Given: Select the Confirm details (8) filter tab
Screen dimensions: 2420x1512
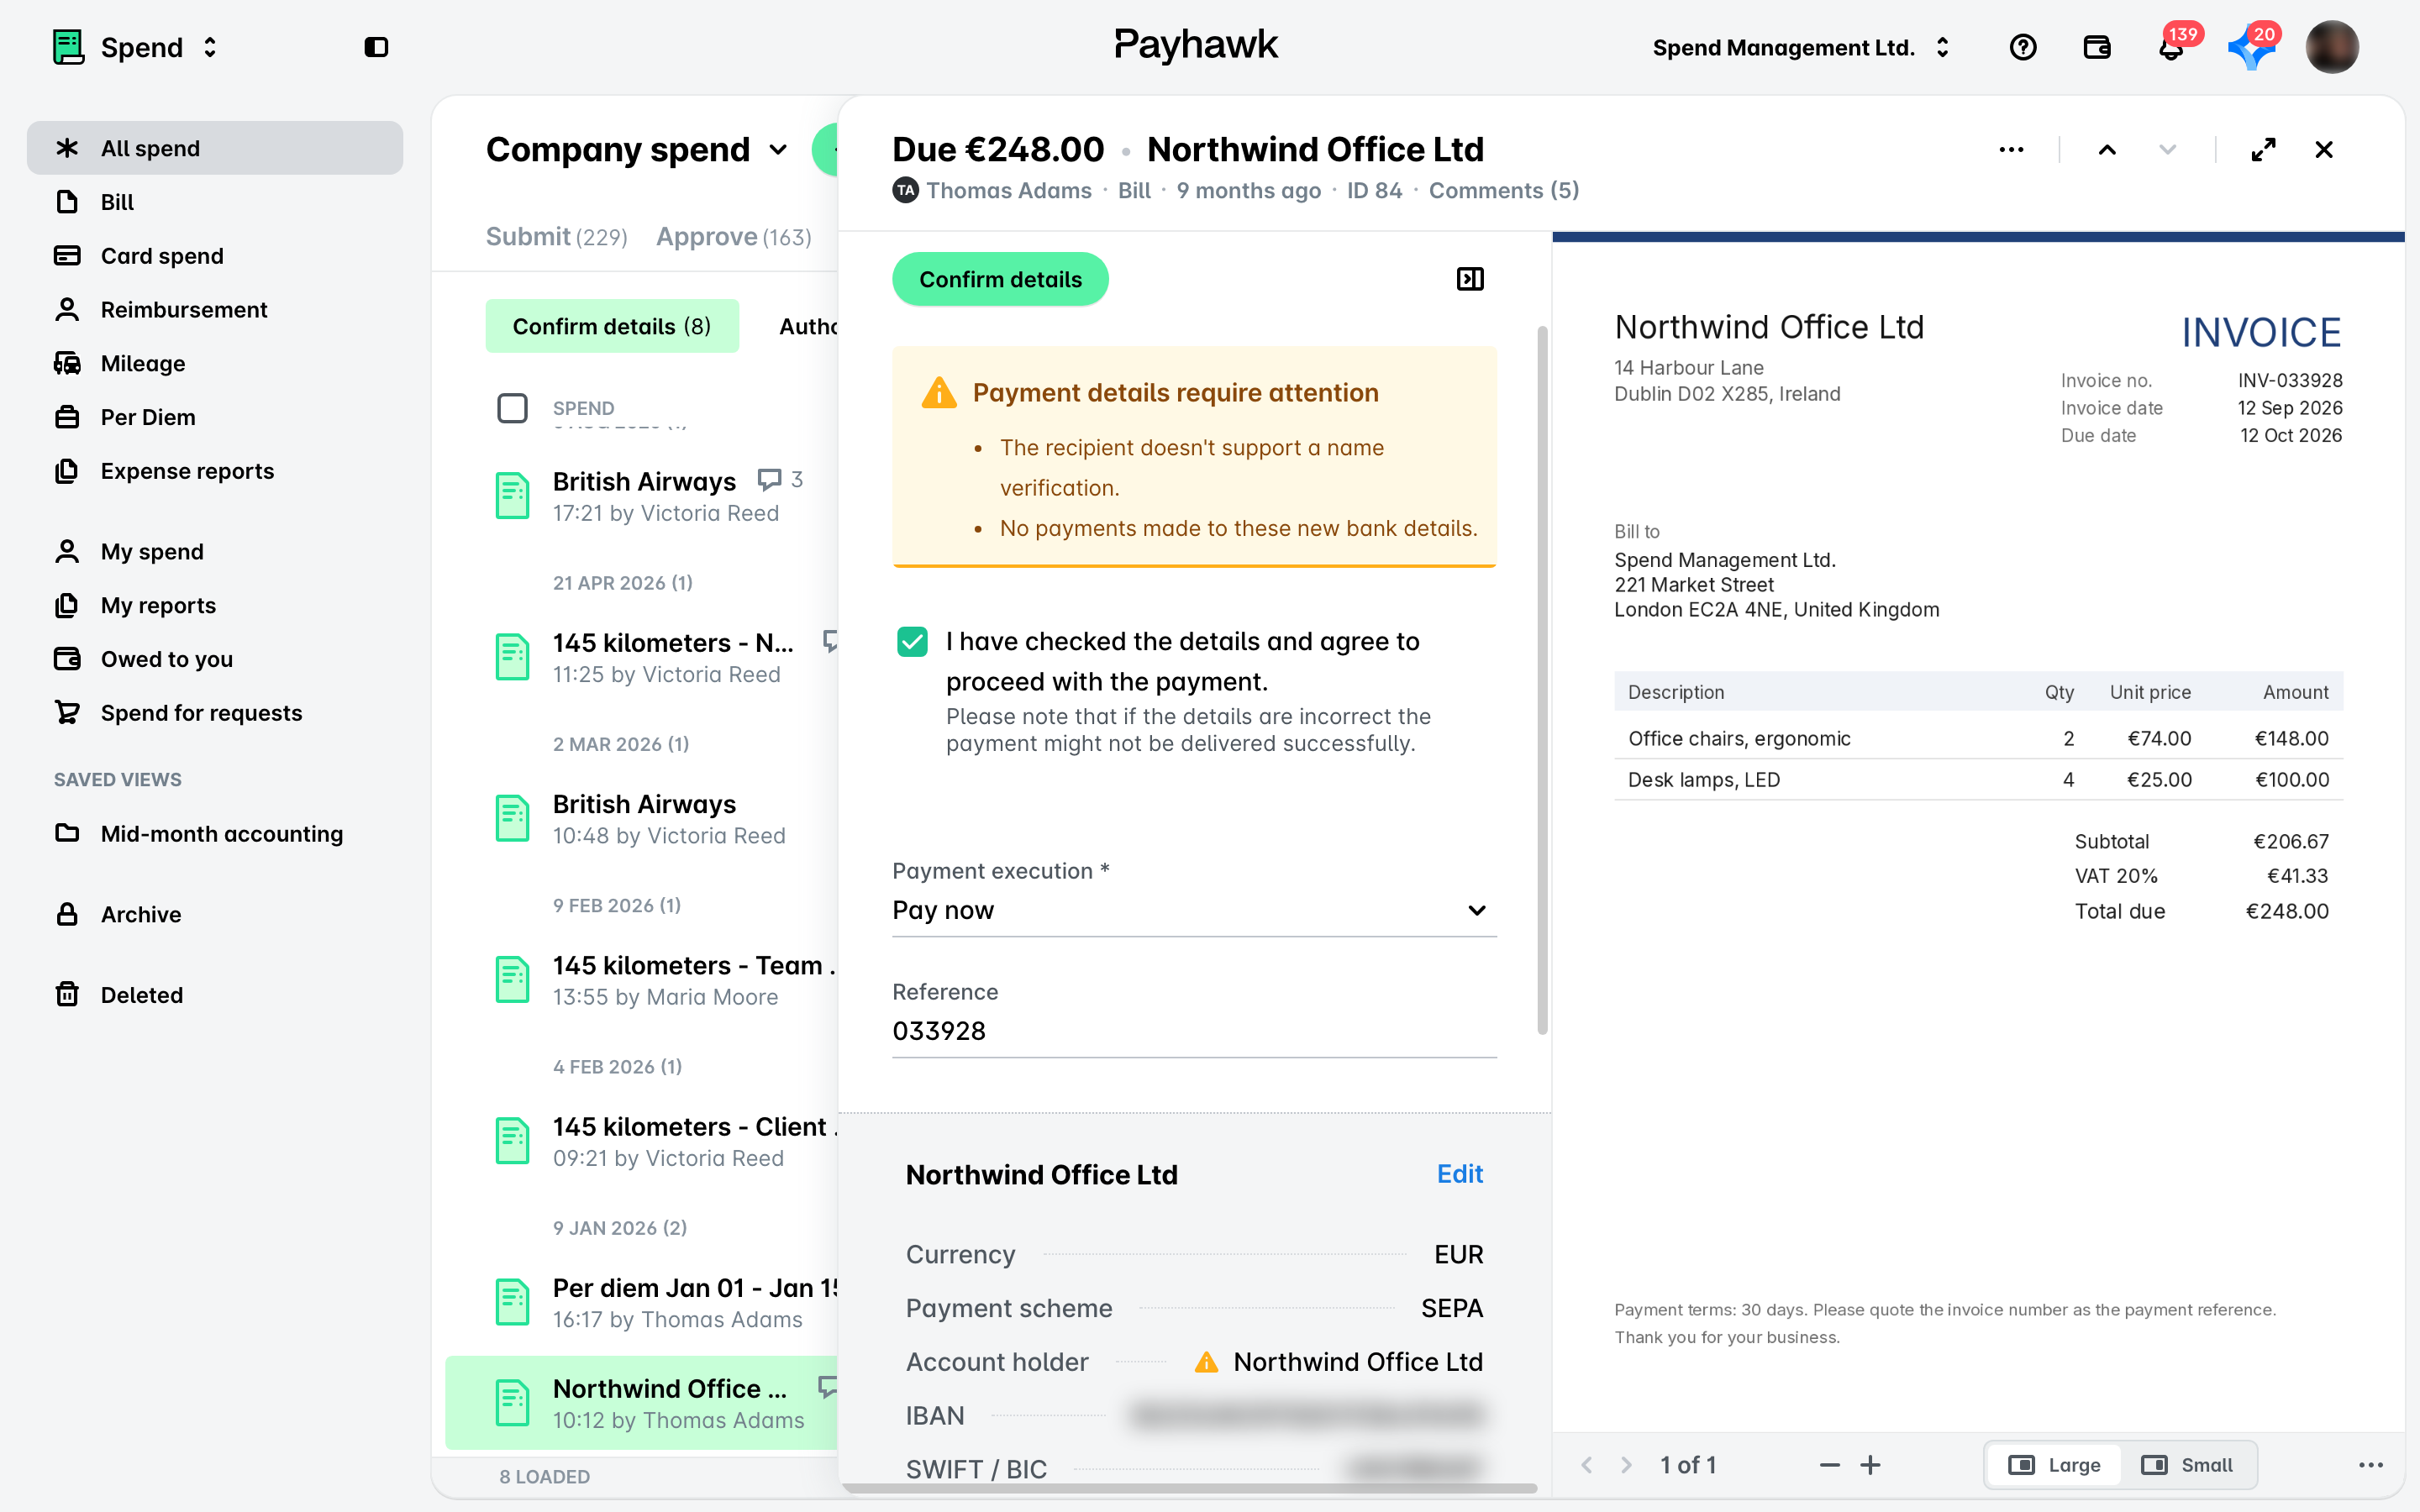Looking at the screenshot, I should coord(612,326).
